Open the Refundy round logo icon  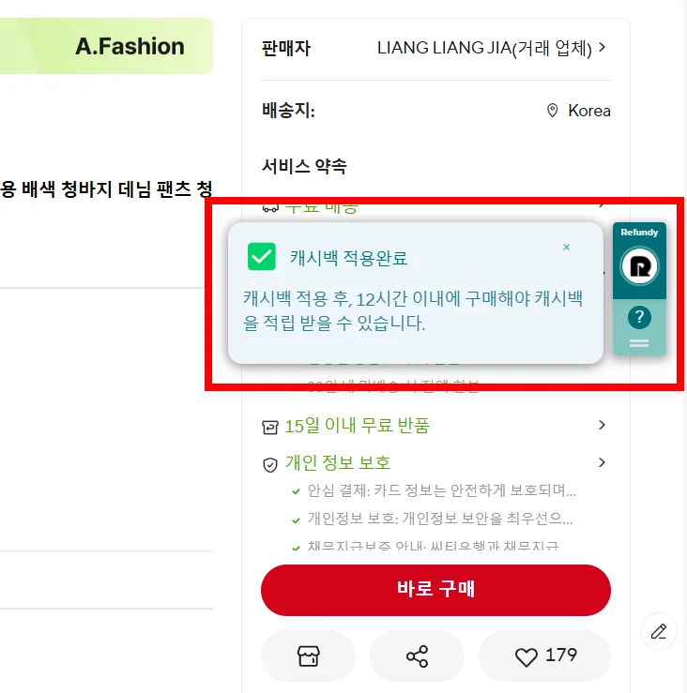639,266
